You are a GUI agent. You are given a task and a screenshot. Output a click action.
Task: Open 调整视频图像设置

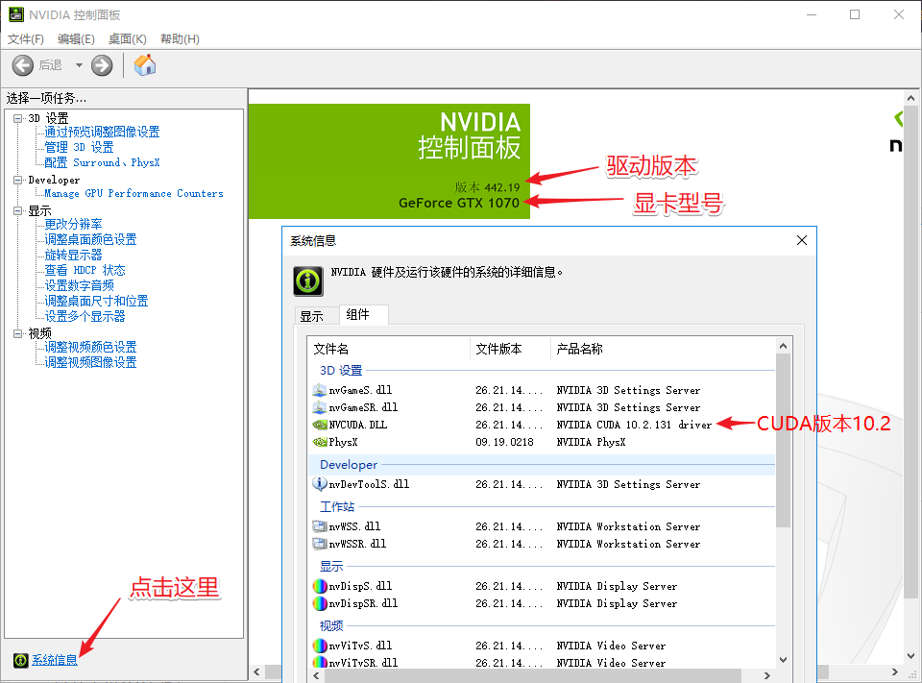(x=90, y=362)
